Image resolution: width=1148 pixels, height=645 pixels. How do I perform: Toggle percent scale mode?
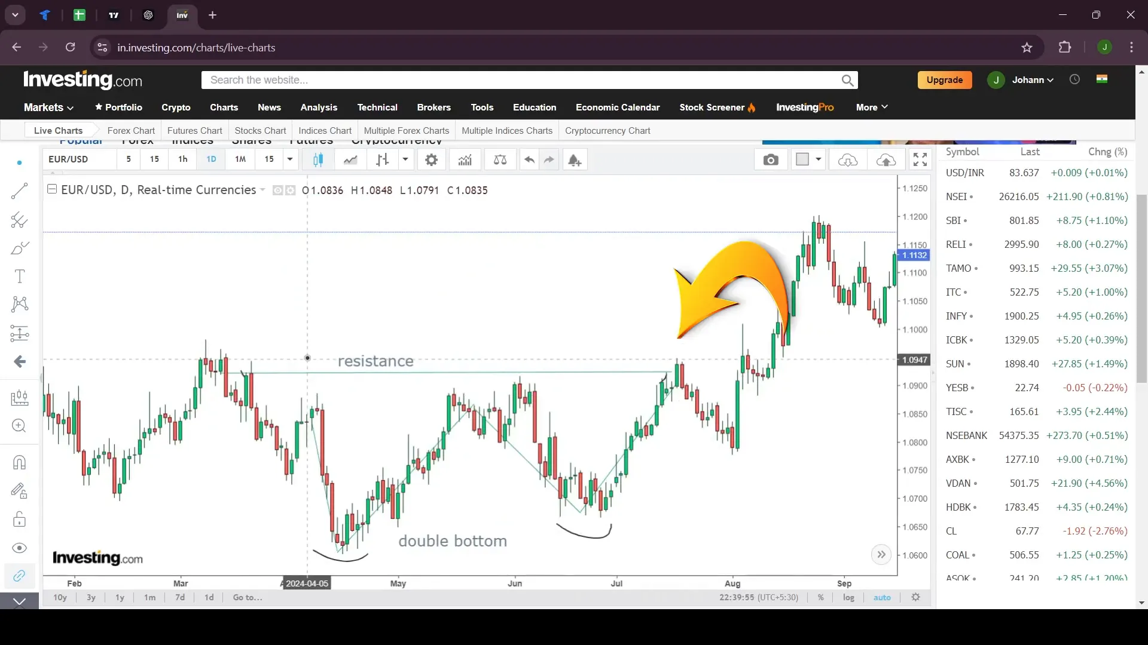821,598
